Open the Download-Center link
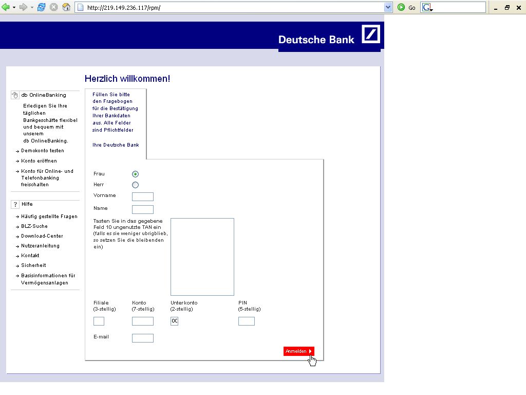 click(x=42, y=236)
